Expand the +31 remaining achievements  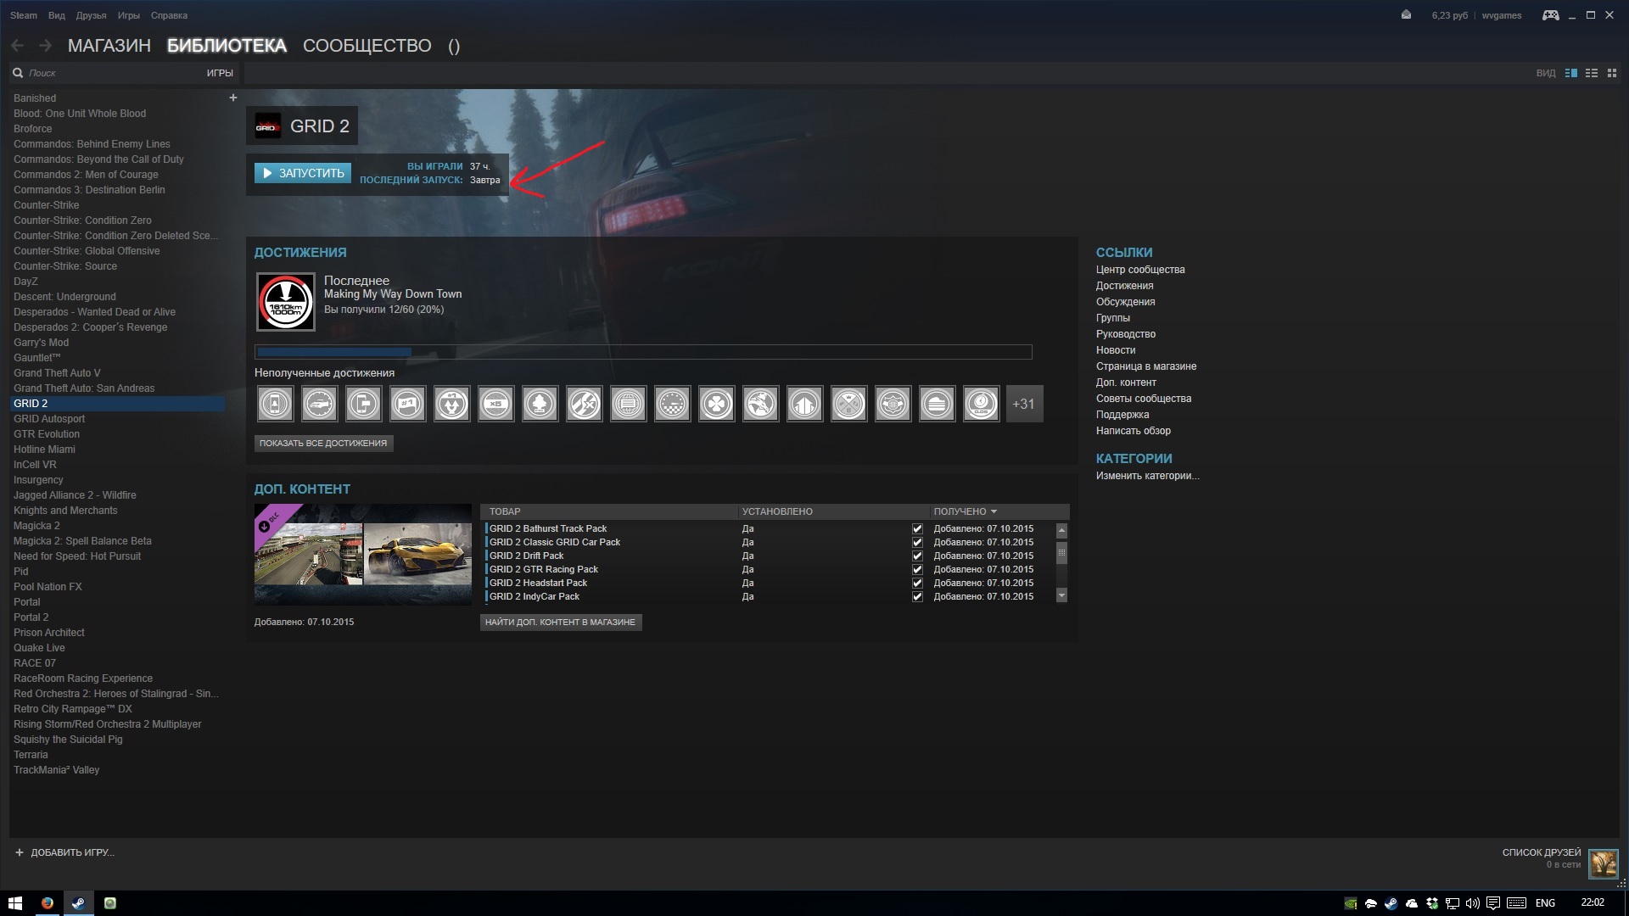(x=1024, y=404)
